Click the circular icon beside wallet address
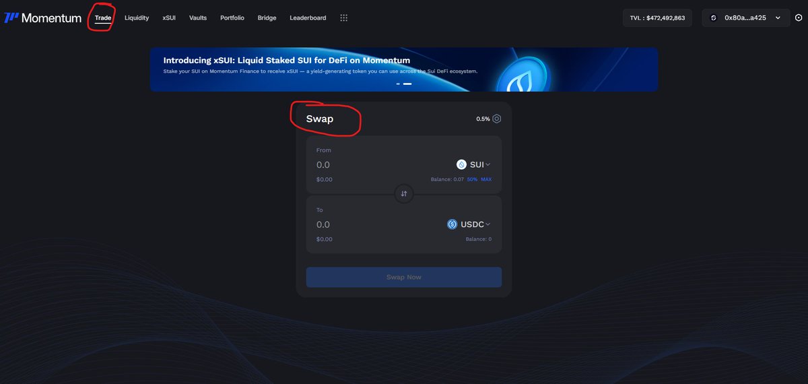808x384 pixels. click(799, 18)
